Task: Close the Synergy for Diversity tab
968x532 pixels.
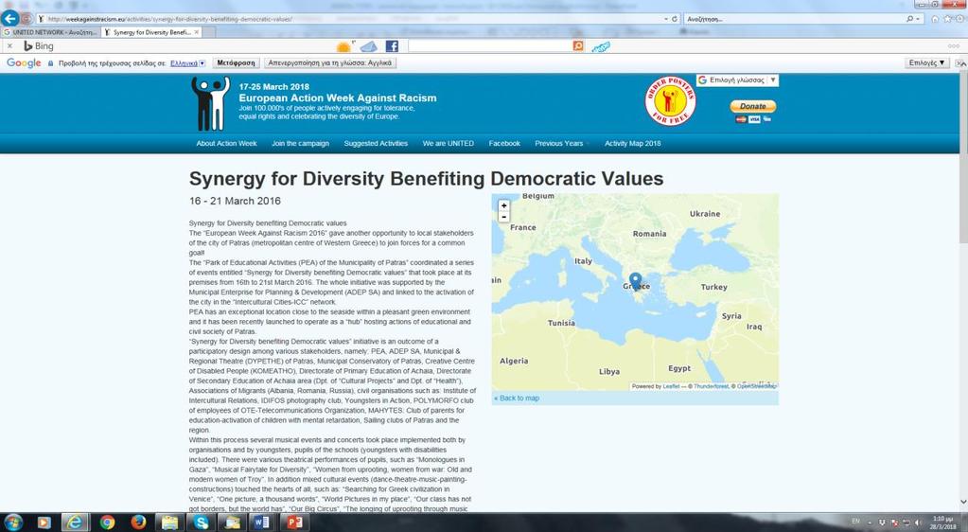Action: tap(196, 32)
